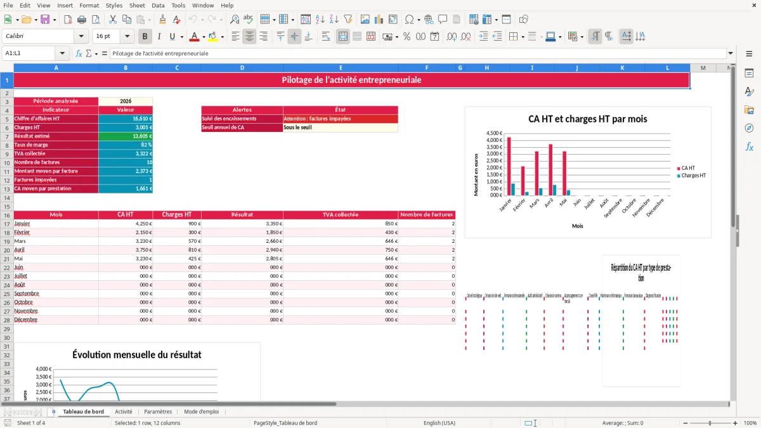Click English (USA) language in status bar
Viewport: 761px width, 428px height.
439,423
